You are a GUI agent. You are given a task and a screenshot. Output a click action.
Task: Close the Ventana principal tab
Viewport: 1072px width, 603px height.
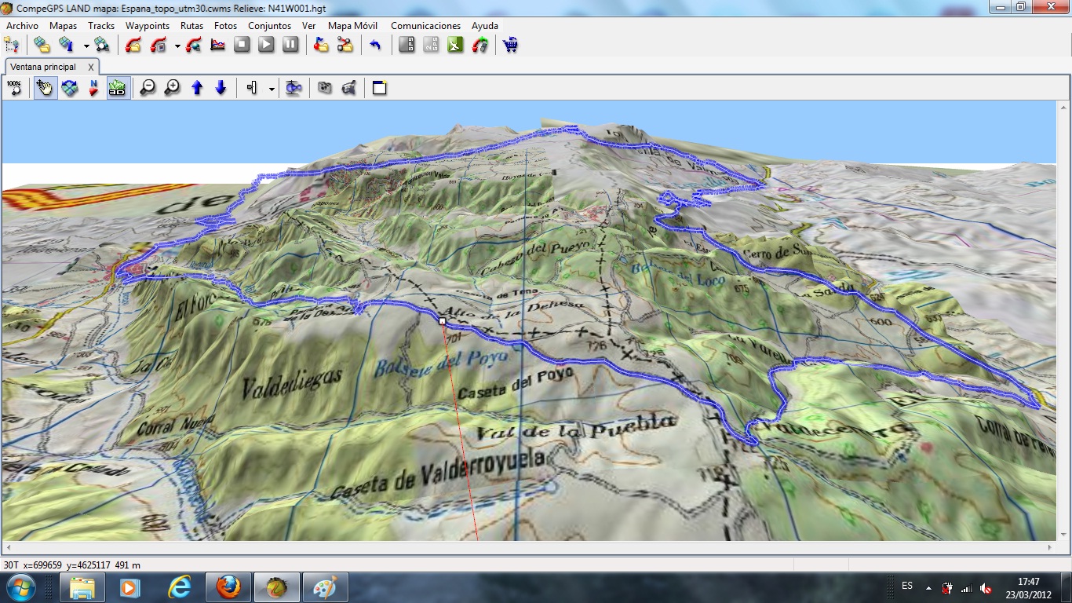pos(90,68)
